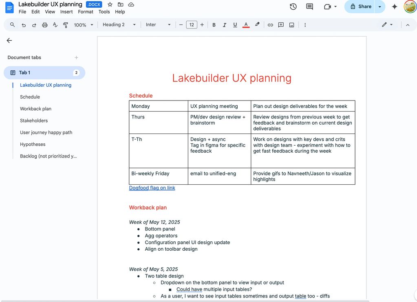Go to User journey happy path
Screen dimensions: 417x302
46,132
